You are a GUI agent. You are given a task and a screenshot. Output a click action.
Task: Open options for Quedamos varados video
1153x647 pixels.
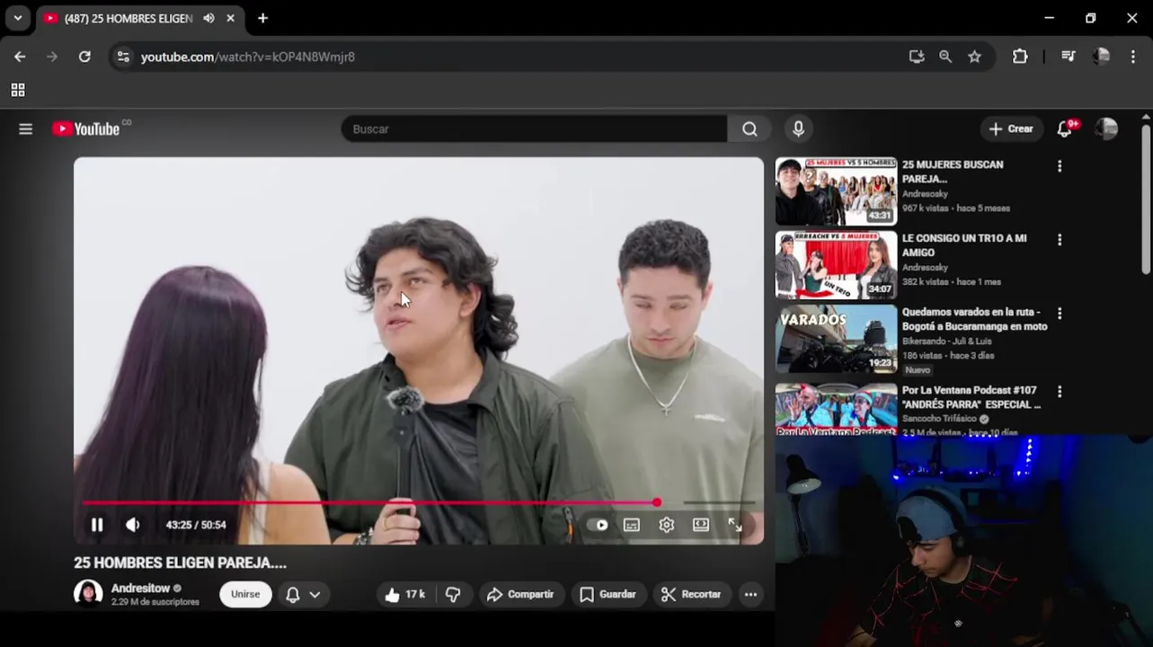pos(1060,314)
